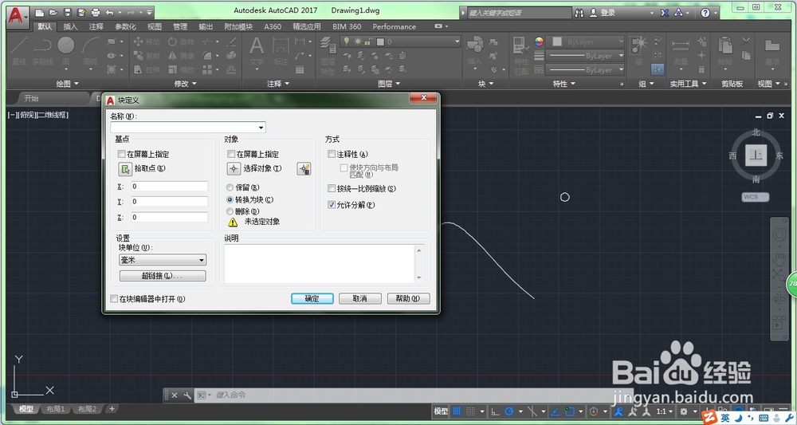Image resolution: width=797 pixels, height=425 pixels.
Task: Uncheck 允许分解(P) checkbox
Action: click(332, 205)
